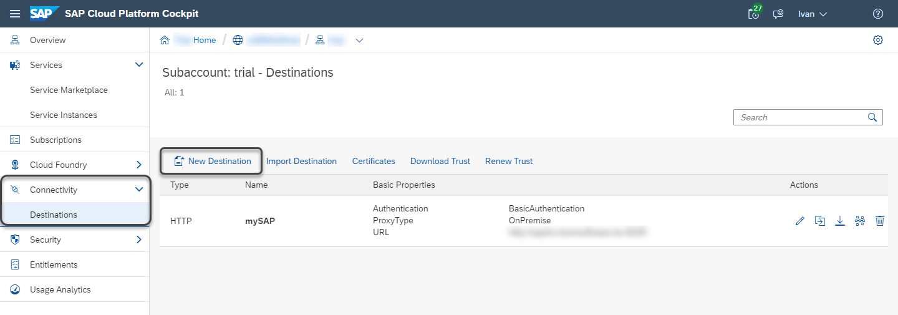Screen dimensions: 898x315
Task: Click the Name column header
Action: 256,185
